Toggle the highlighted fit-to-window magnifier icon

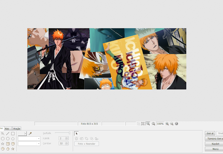pyautogui.click(x=148, y=124)
